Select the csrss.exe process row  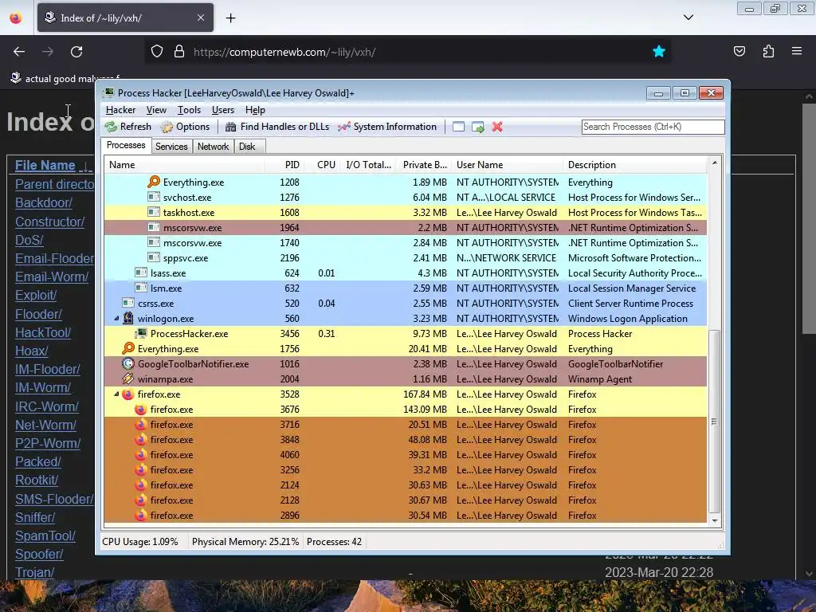[406, 304]
